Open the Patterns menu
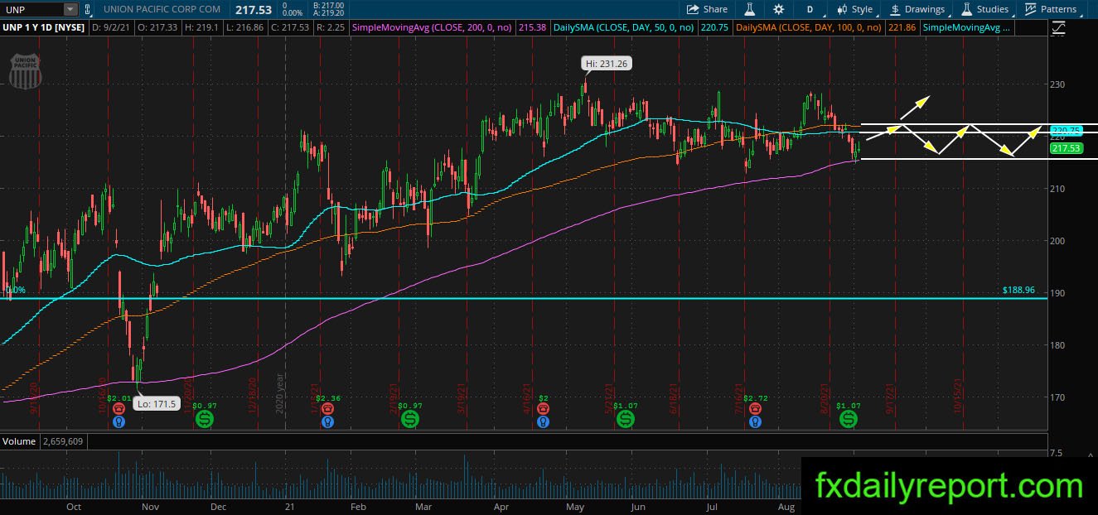The width and height of the screenshot is (1098, 515). point(1052,9)
